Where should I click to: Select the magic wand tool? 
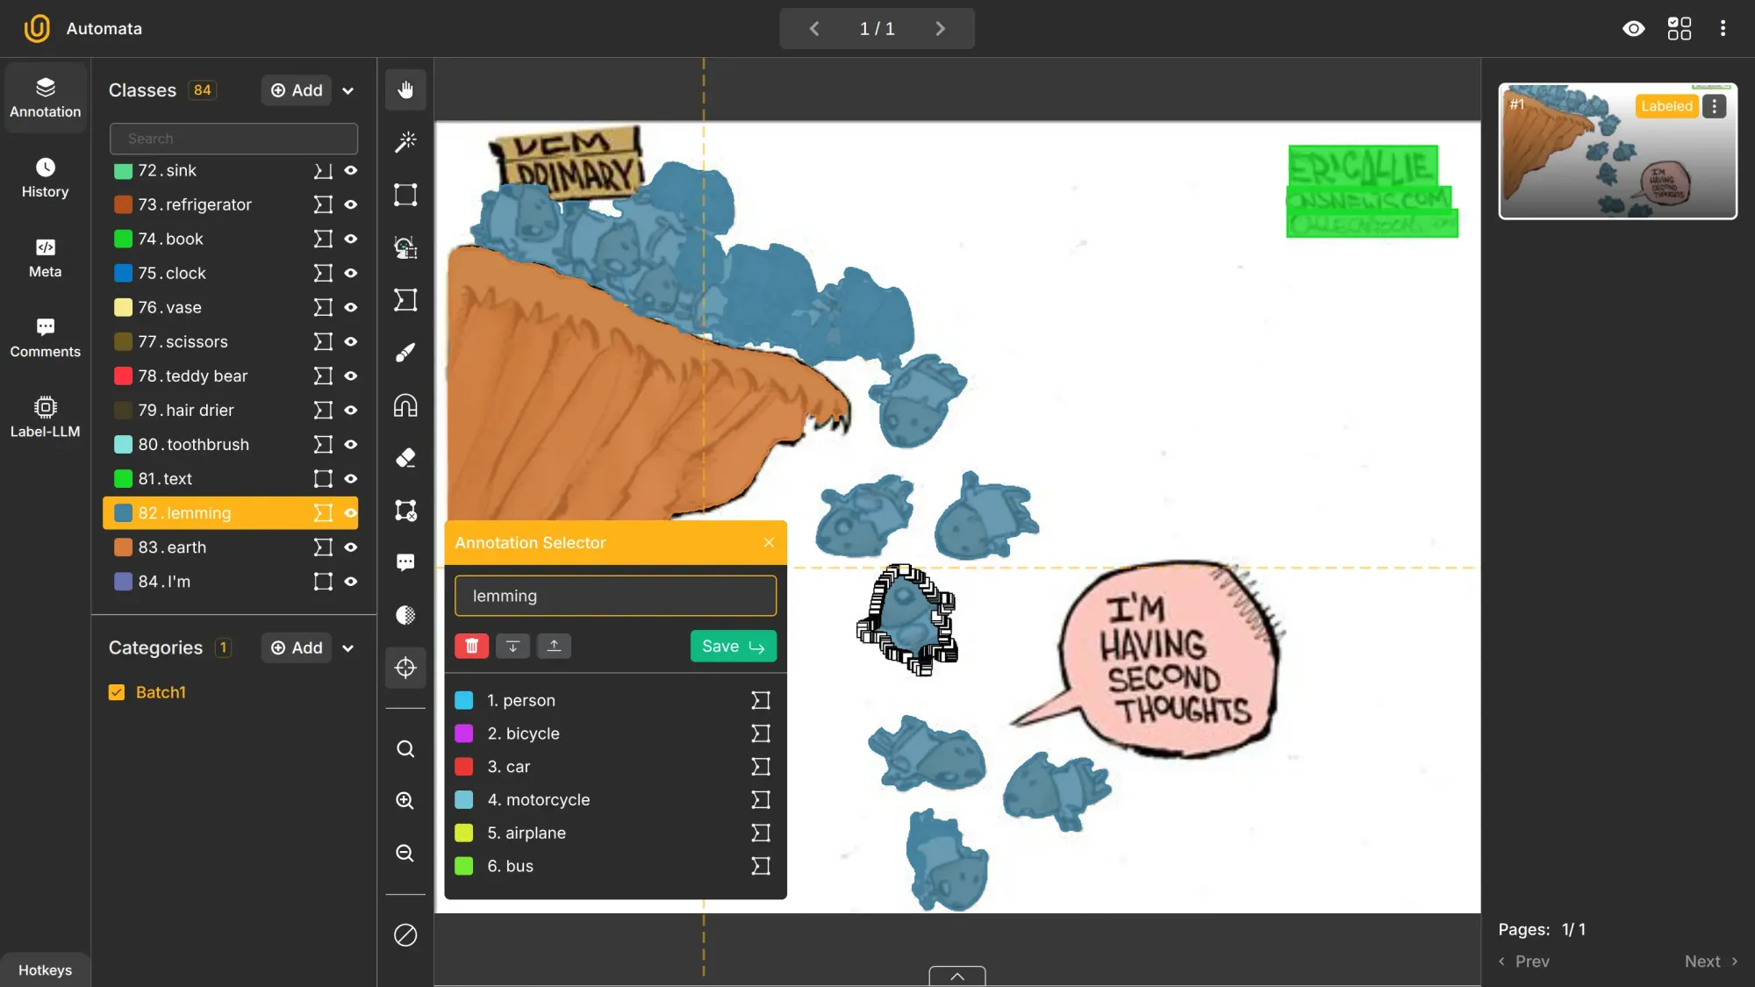click(x=405, y=142)
